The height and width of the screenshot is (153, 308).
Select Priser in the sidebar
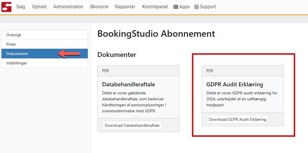coord(44,44)
